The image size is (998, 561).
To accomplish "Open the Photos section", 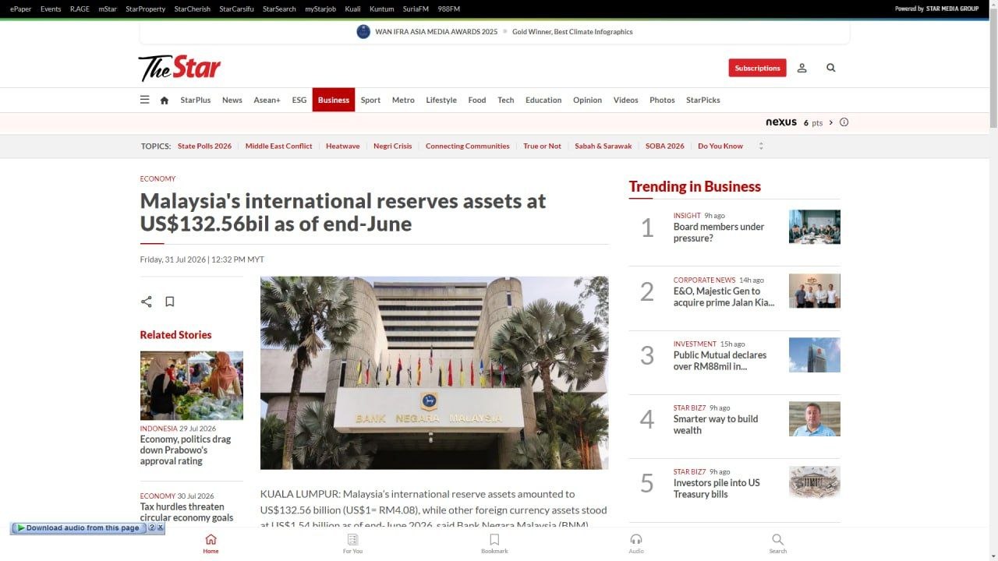I will (662, 100).
